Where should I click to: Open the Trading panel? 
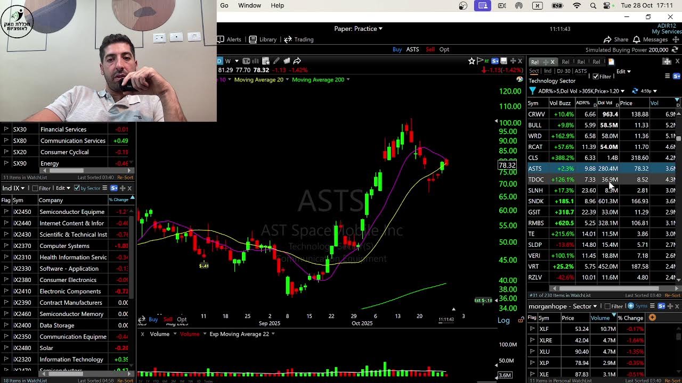tap(298, 39)
